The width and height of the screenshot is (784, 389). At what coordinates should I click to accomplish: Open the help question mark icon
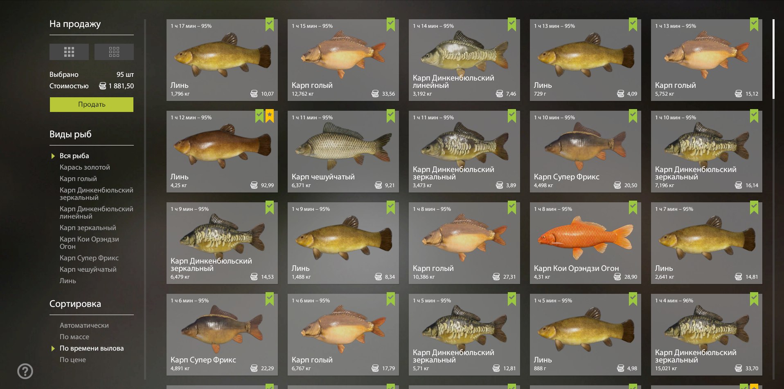coord(25,371)
